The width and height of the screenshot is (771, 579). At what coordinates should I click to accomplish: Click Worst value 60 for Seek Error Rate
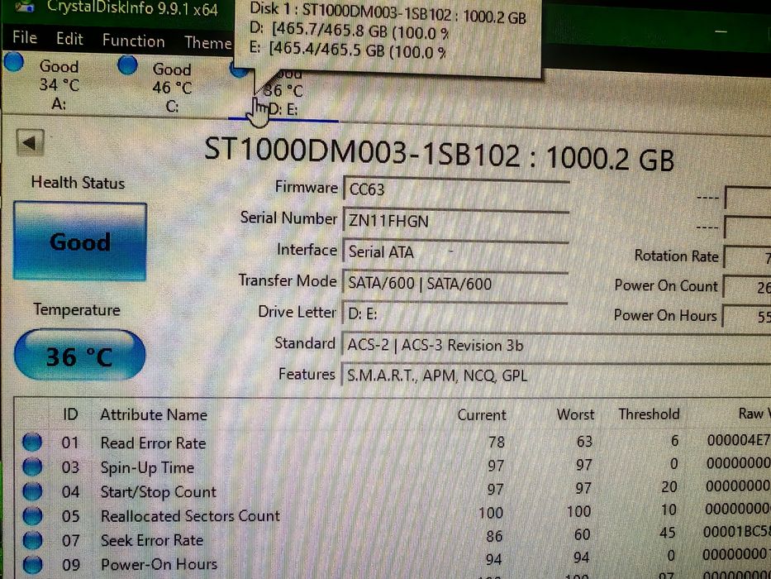tap(583, 534)
